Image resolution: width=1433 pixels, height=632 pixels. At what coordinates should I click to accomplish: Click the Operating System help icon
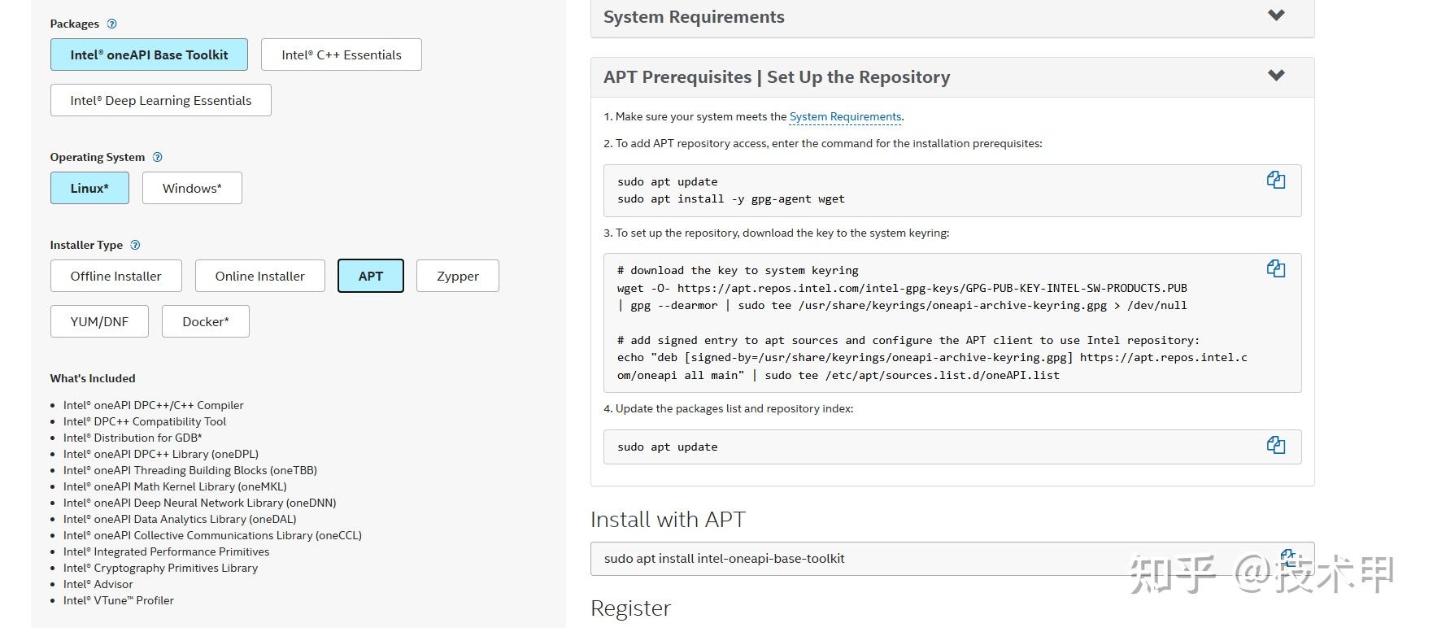click(x=158, y=157)
